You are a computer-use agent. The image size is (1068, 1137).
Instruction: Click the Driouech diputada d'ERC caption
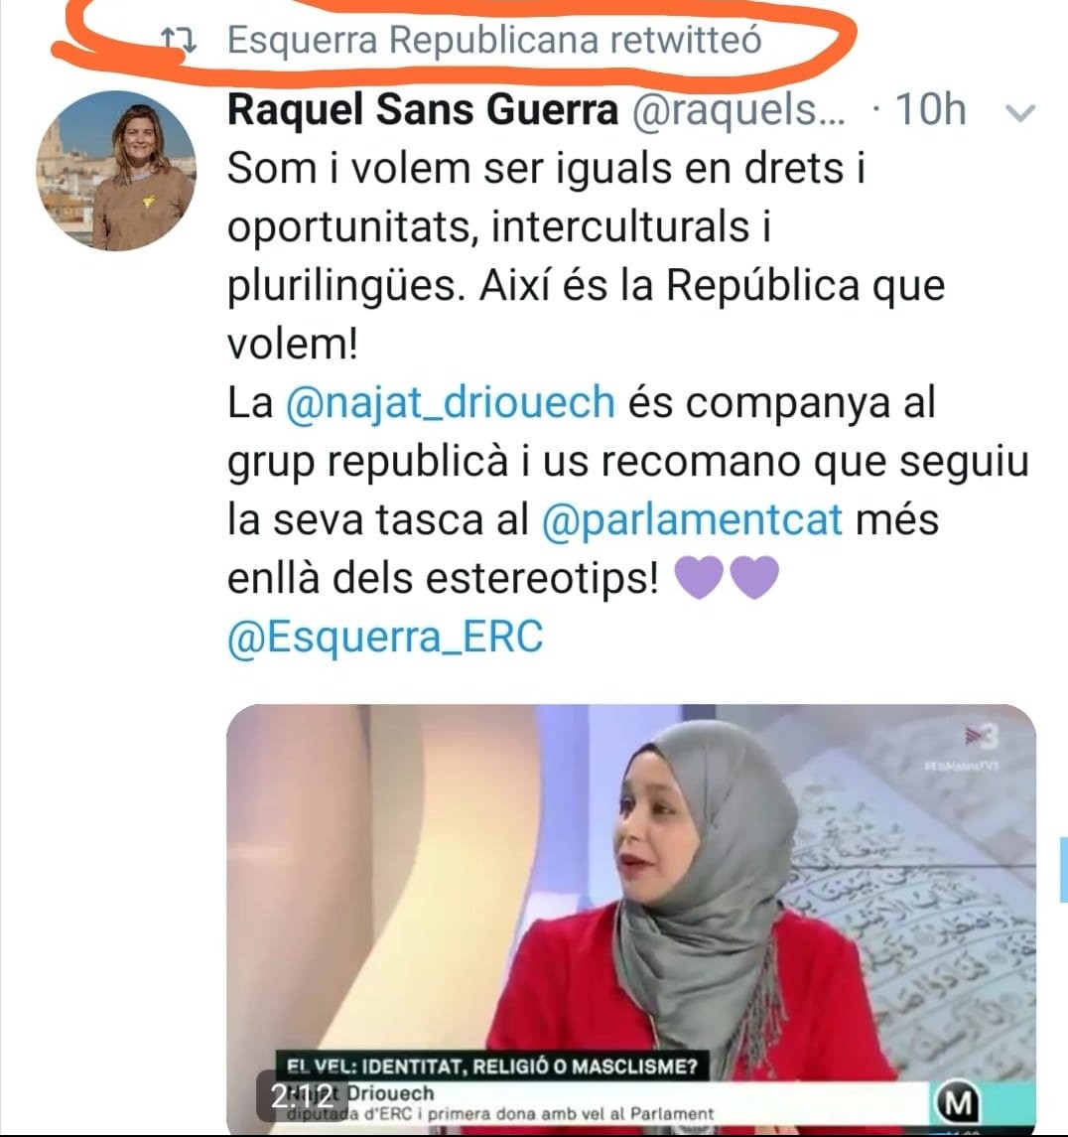click(500, 1103)
